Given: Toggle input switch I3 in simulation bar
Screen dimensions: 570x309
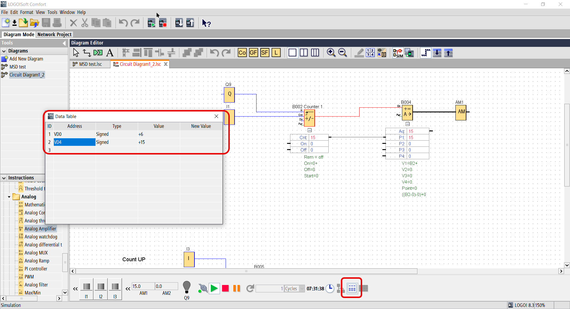Looking at the screenshot, I should [115, 287].
